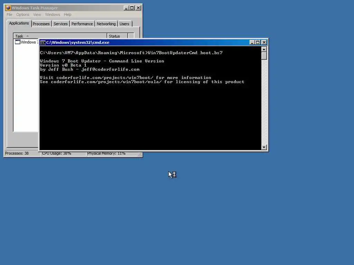Click the Processes: 38 status bar entry
Image resolution: width=354 pixels, height=265 pixels.
(22, 154)
